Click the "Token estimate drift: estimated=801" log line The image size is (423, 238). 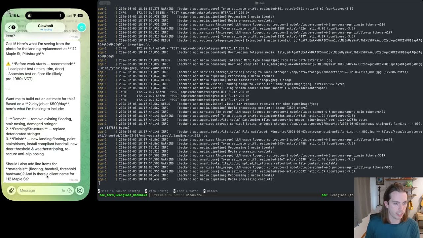225,9
